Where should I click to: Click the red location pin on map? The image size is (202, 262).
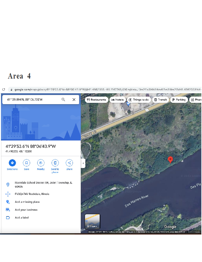pos(170,159)
